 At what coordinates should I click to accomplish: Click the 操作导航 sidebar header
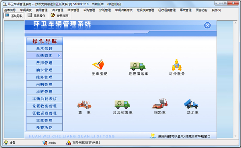[x=45, y=41]
